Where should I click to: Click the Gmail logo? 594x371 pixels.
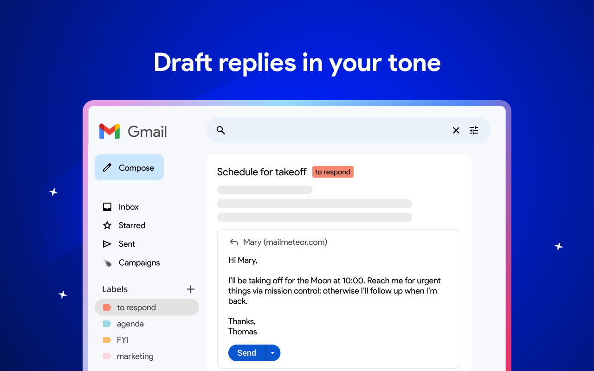click(x=132, y=131)
